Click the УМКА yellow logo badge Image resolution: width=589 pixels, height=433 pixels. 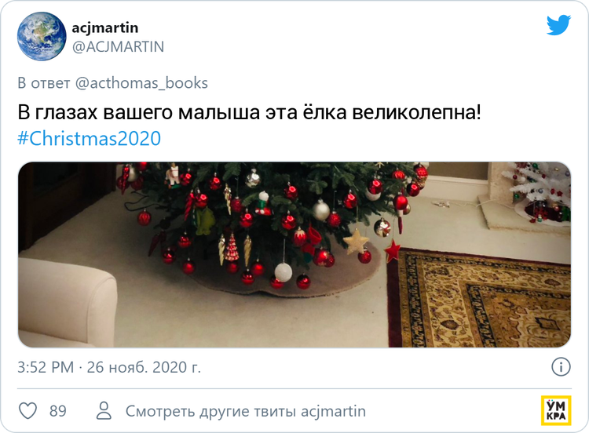556,410
